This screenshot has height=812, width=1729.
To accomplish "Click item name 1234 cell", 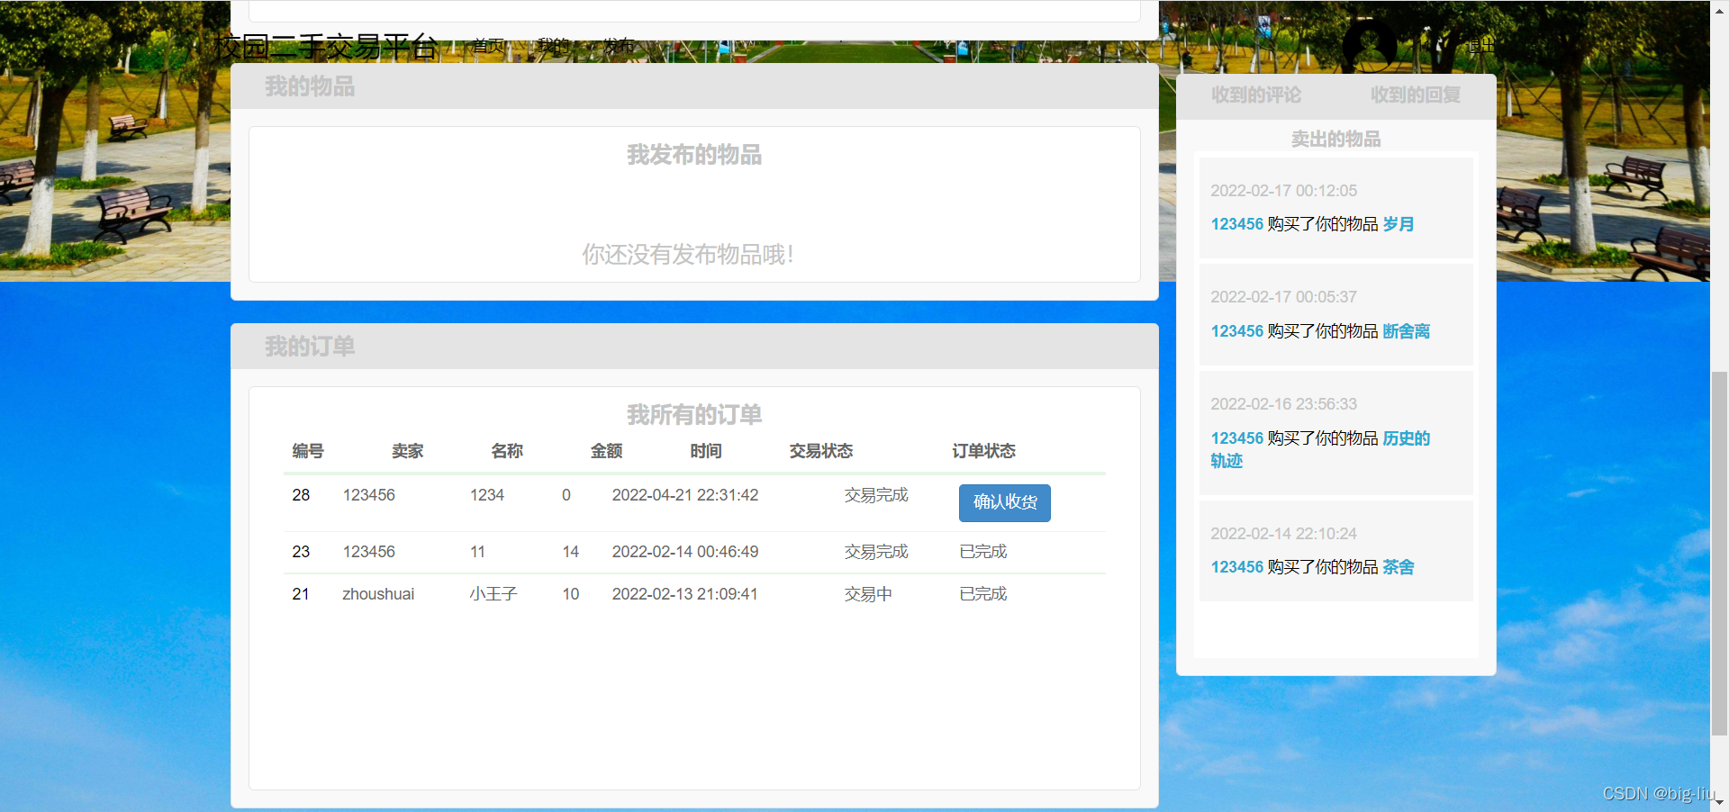I will 487,495.
